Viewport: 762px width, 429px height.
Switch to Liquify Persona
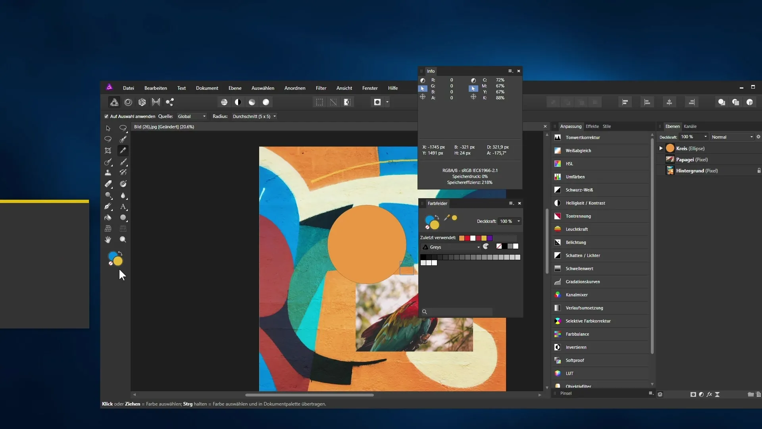point(128,102)
